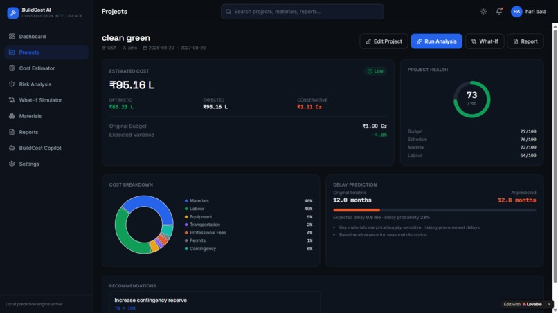This screenshot has width=558, height=313.
Task: Click the delay prediction progress bar
Action: pos(435,210)
